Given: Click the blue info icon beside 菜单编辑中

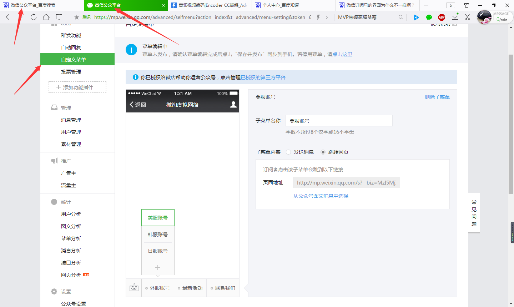Looking at the screenshot, I should 131,50.
